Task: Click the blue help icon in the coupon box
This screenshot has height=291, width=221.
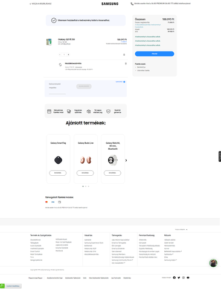Action: click(124, 82)
